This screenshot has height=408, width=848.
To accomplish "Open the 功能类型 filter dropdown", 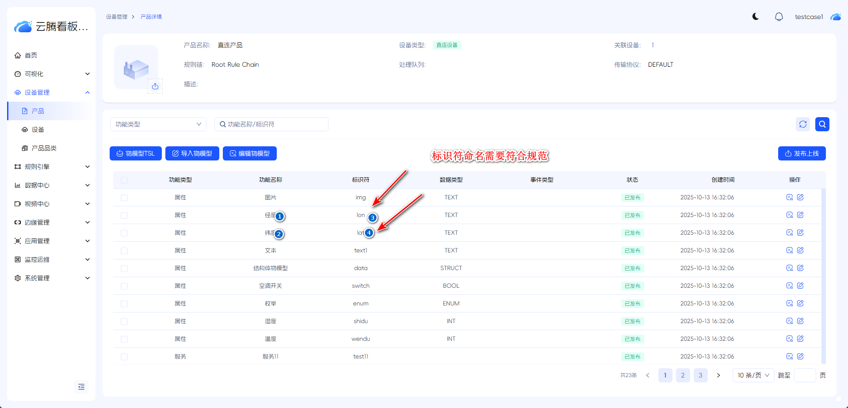I will point(158,124).
